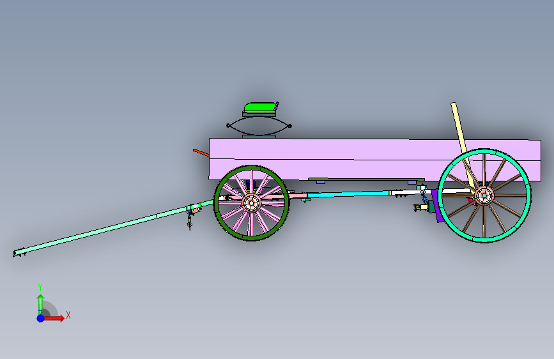This screenshot has width=554, height=359.
Task: Click the "X" axis label
Action: coord(68,315)
